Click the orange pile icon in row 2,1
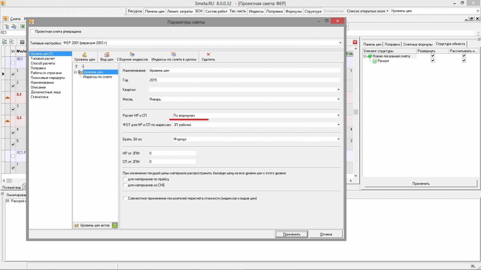The image size is (481, 270). (x=8, y=97)
